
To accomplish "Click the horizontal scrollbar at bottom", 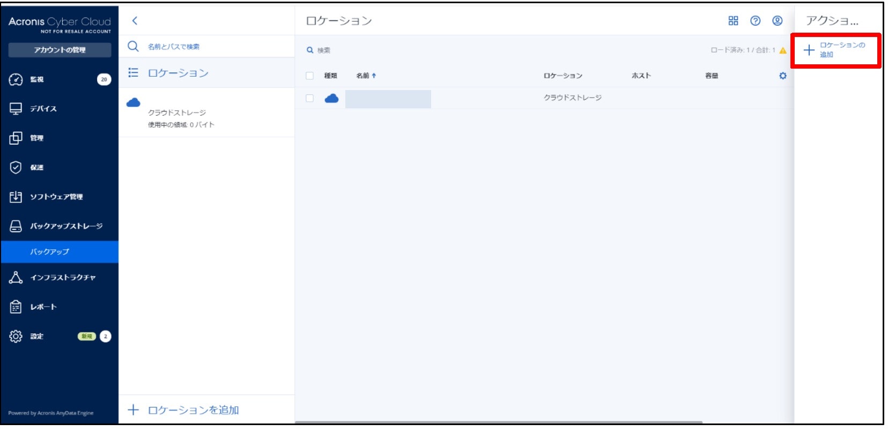I will pos(499,422).
